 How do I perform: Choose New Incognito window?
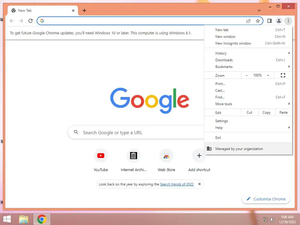248,43
